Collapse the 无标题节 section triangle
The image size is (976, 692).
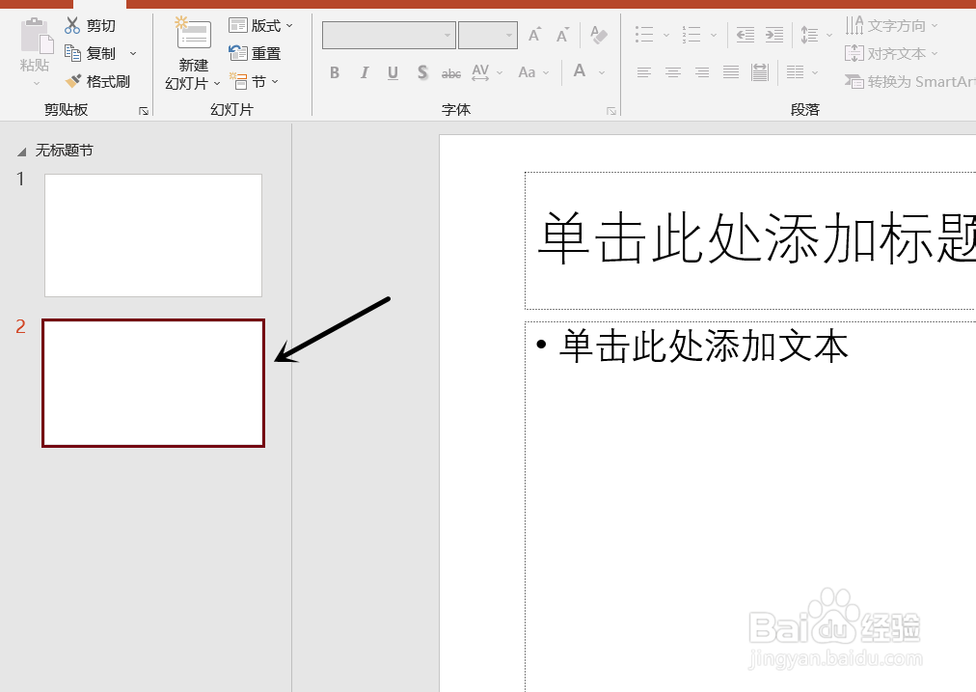pyautogui.click(x=22, y=152)
